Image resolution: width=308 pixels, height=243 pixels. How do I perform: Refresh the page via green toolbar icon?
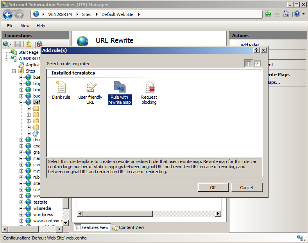tap(268, 14)
